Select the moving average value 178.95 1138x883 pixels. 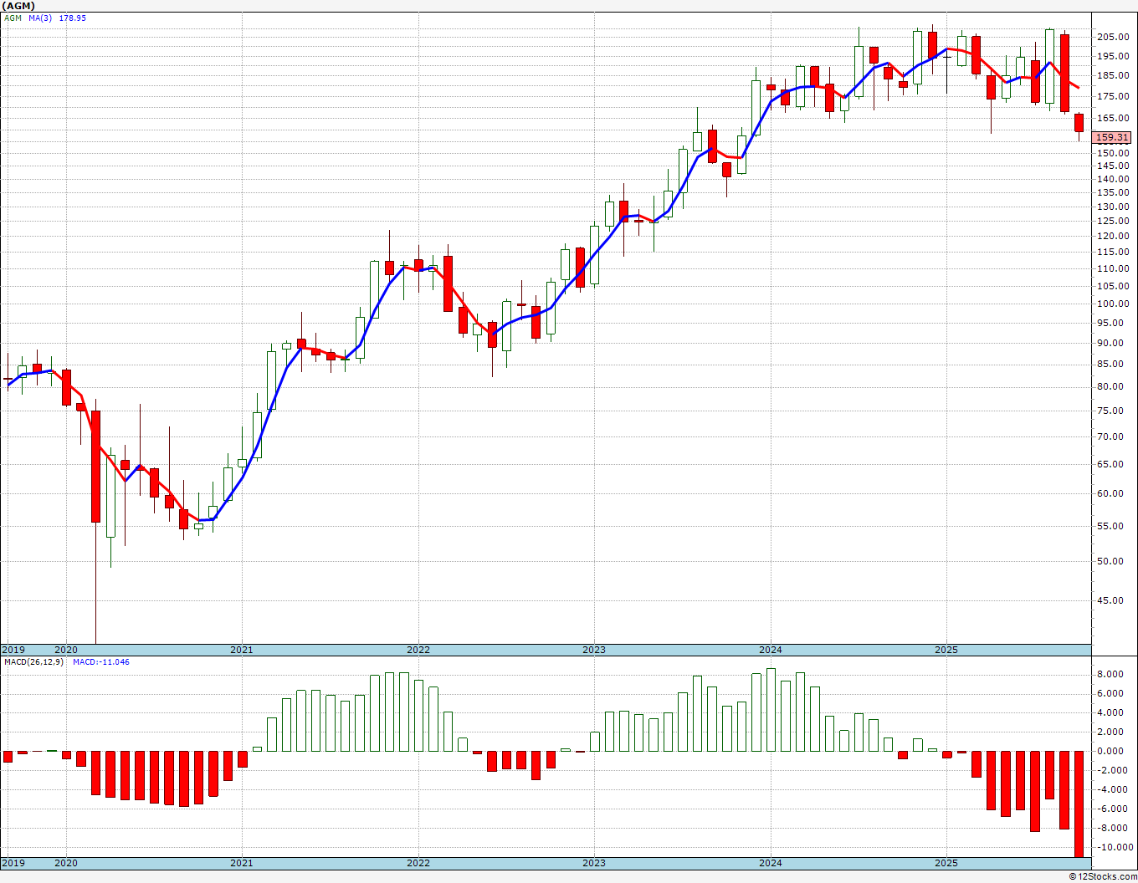(x=72, y=18)
